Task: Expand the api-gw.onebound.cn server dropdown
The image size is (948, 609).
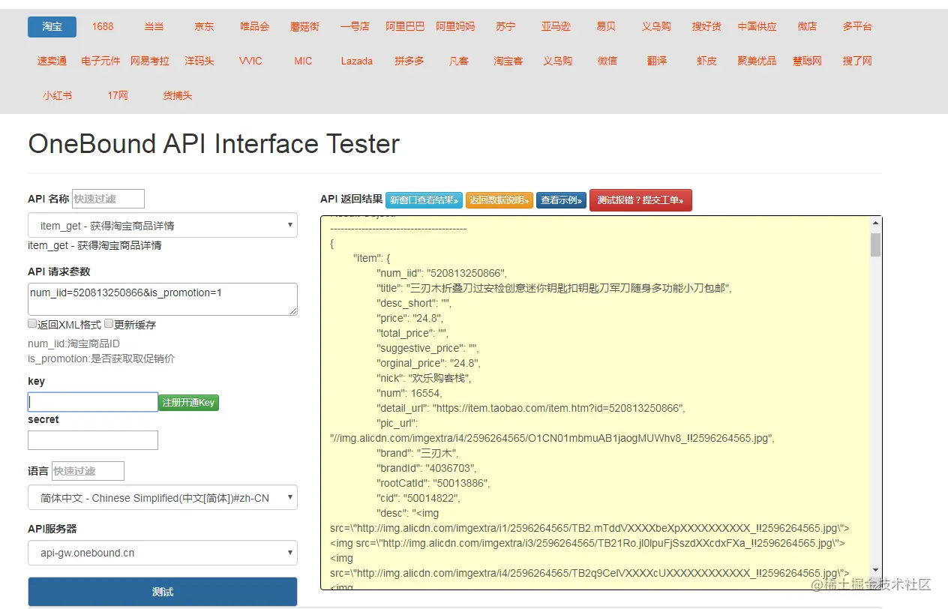Action: point(163,553)
